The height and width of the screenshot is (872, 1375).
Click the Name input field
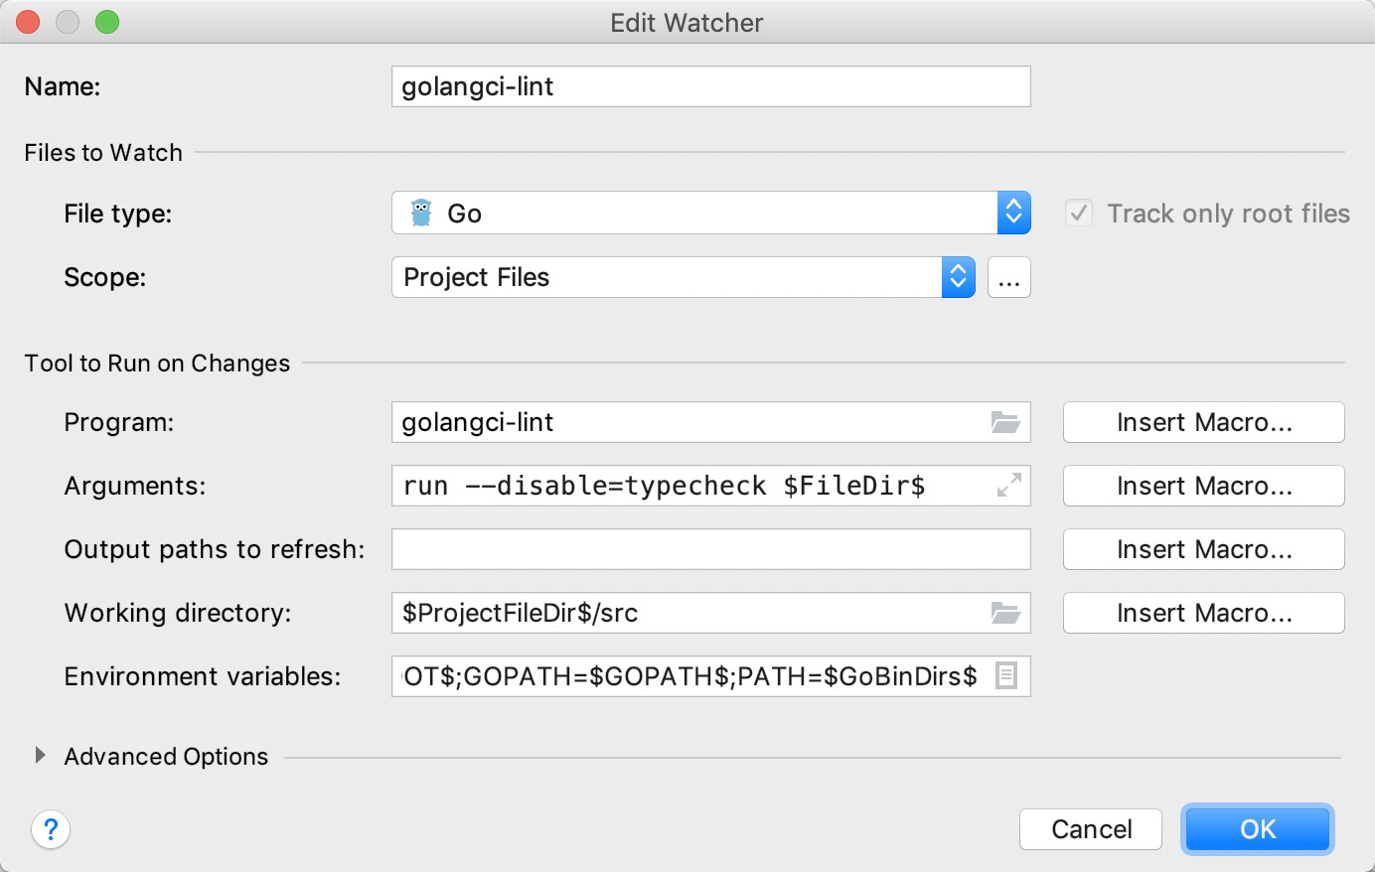tap(711, 86)
